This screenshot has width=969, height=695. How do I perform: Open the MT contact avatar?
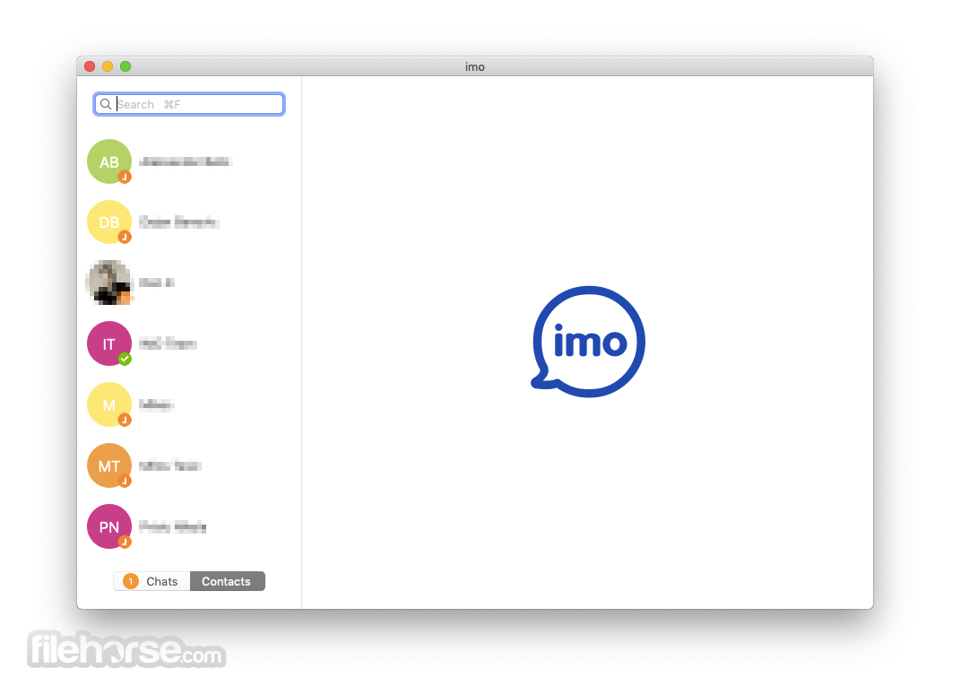coord(109,465)
